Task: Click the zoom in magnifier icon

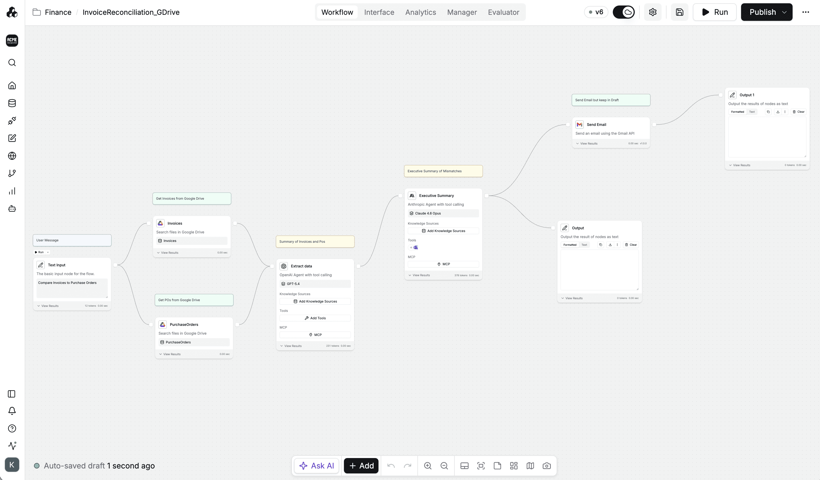Action: click(x=428, y=466)
